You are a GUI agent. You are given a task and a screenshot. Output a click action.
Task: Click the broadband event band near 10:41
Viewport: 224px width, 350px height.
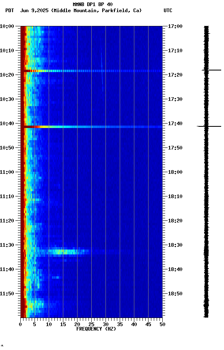91,127
